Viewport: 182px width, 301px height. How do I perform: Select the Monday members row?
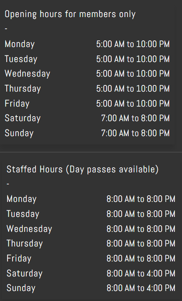click(x=87, y=44)
